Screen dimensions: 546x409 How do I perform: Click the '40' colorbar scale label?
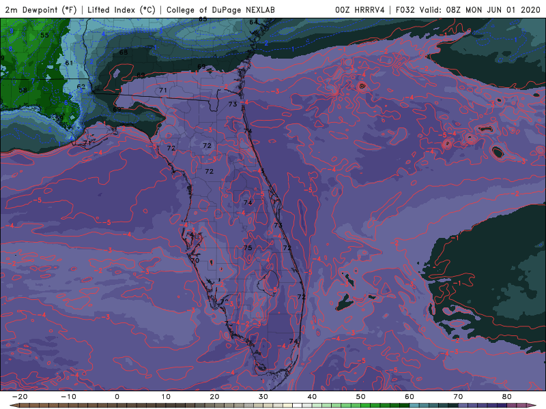pos(312,397)
